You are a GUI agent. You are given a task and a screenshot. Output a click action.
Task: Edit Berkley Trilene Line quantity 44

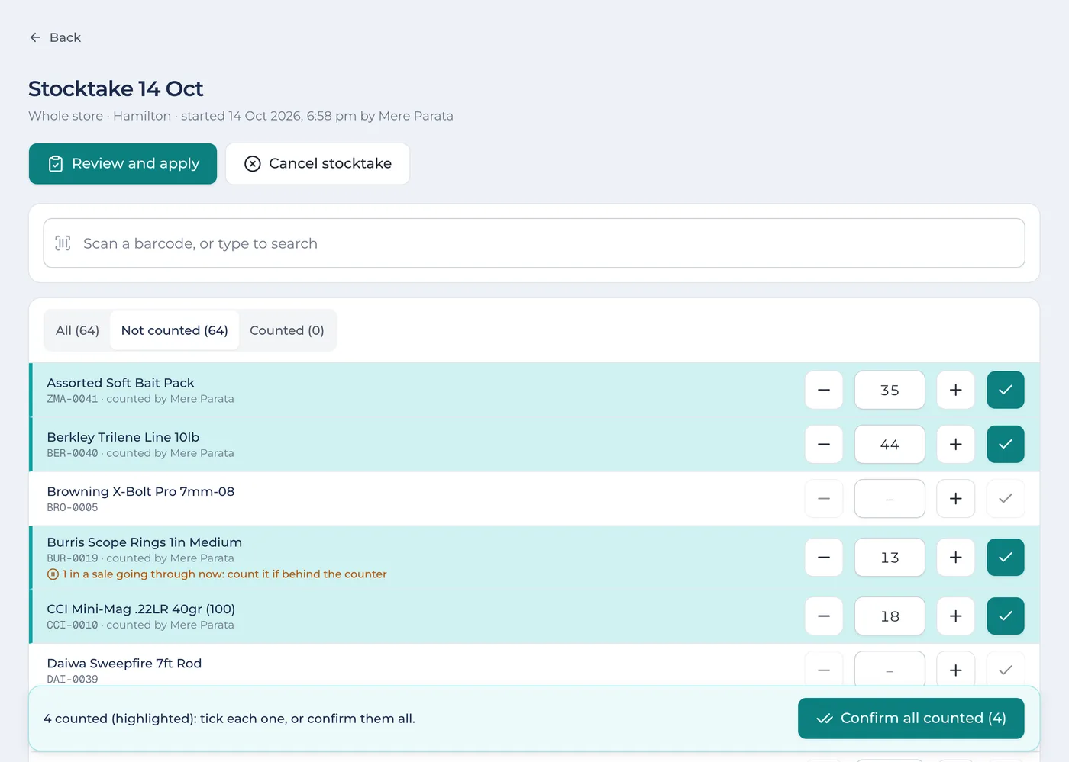click(x=890, y=445)
